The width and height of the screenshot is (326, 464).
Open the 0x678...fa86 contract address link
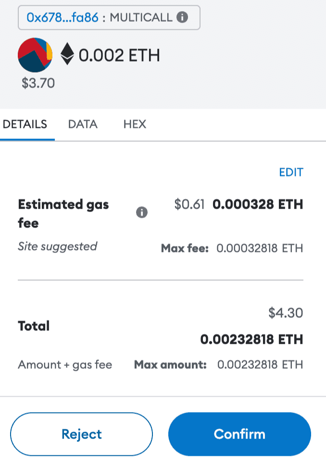[63, 18]
